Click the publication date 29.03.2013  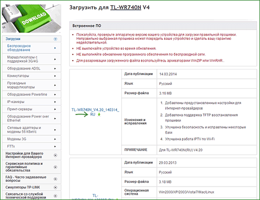pos(168,163)
